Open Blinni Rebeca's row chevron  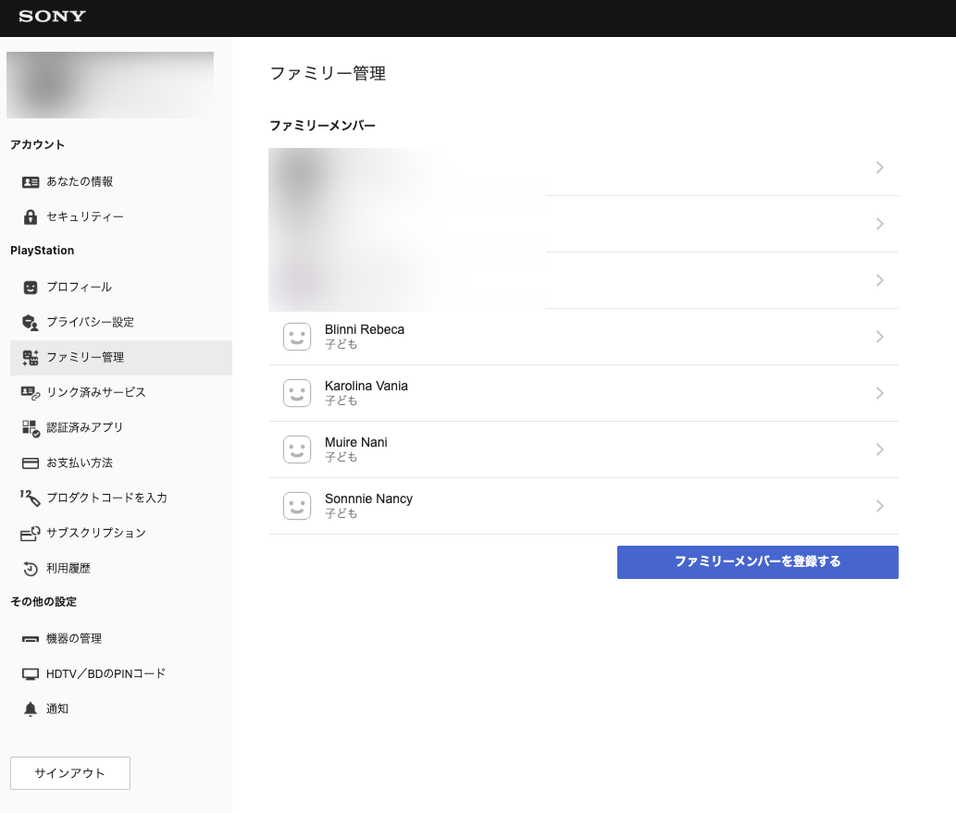(x=880, y=337)
